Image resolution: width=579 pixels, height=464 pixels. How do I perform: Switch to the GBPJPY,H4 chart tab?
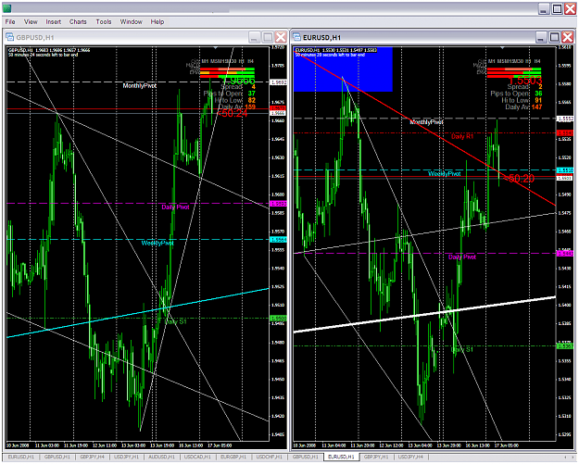click(x=93, y=457)
